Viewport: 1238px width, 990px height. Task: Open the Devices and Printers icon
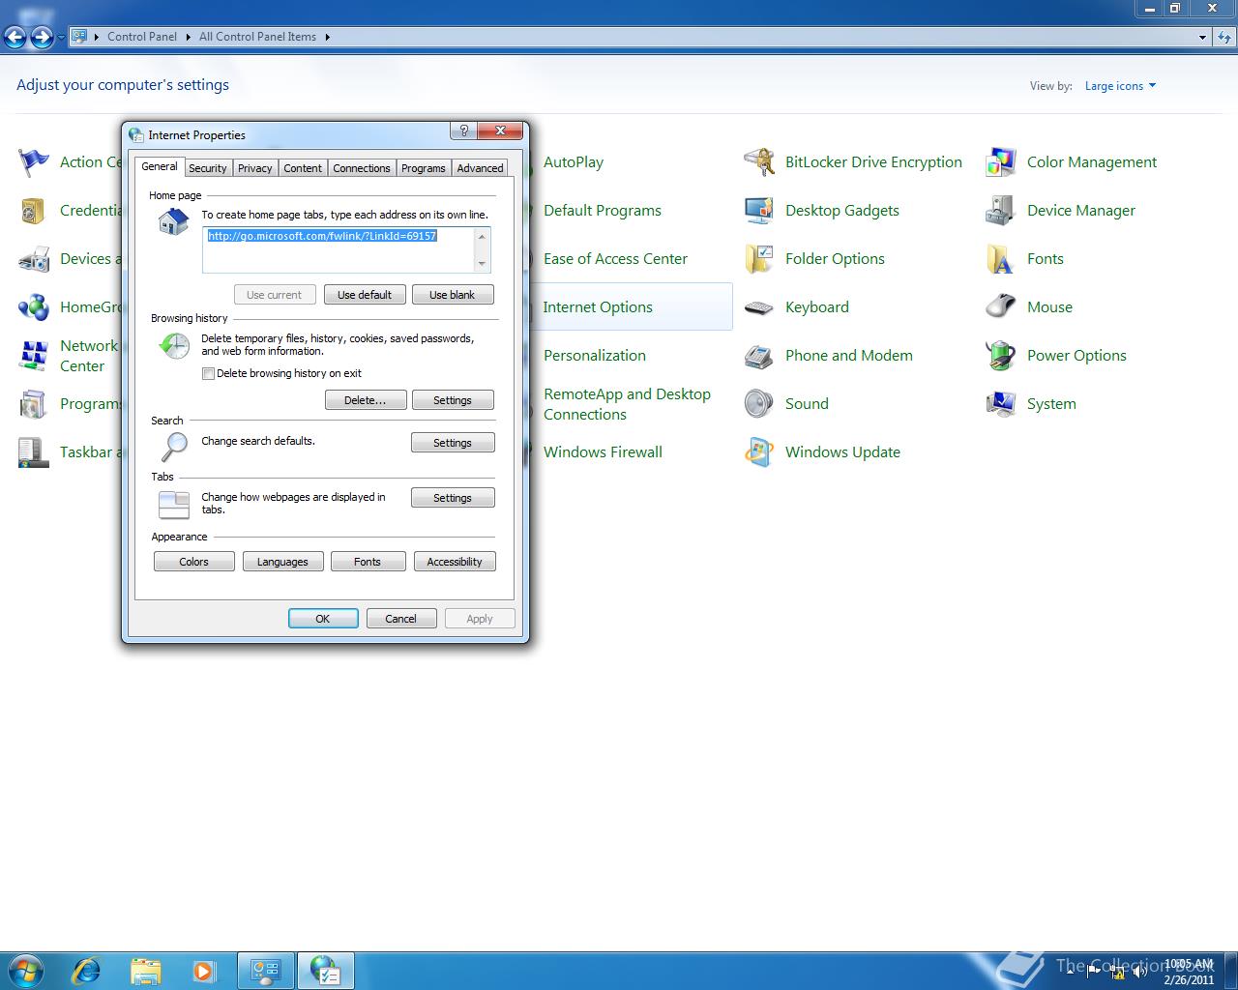34,259
